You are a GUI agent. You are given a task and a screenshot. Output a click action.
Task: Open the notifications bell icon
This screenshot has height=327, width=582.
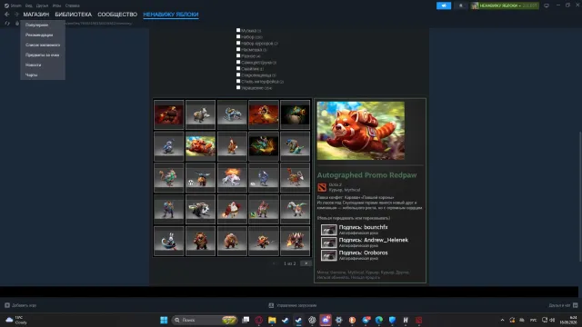[x=461, y=5]
